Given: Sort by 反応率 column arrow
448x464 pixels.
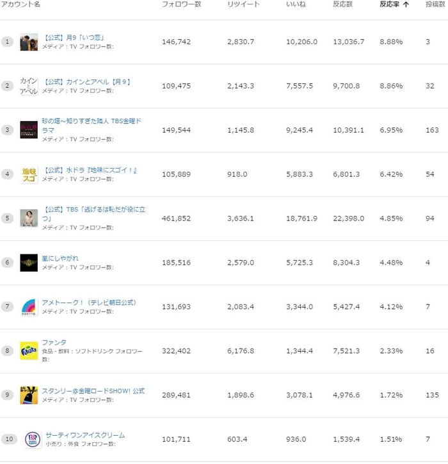Looking at the screenshot, I should (x=406, y=4).
